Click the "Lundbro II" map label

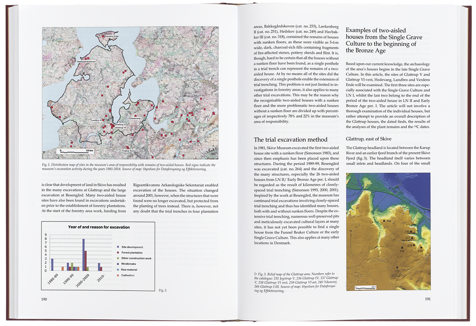(x=97, y=120)
